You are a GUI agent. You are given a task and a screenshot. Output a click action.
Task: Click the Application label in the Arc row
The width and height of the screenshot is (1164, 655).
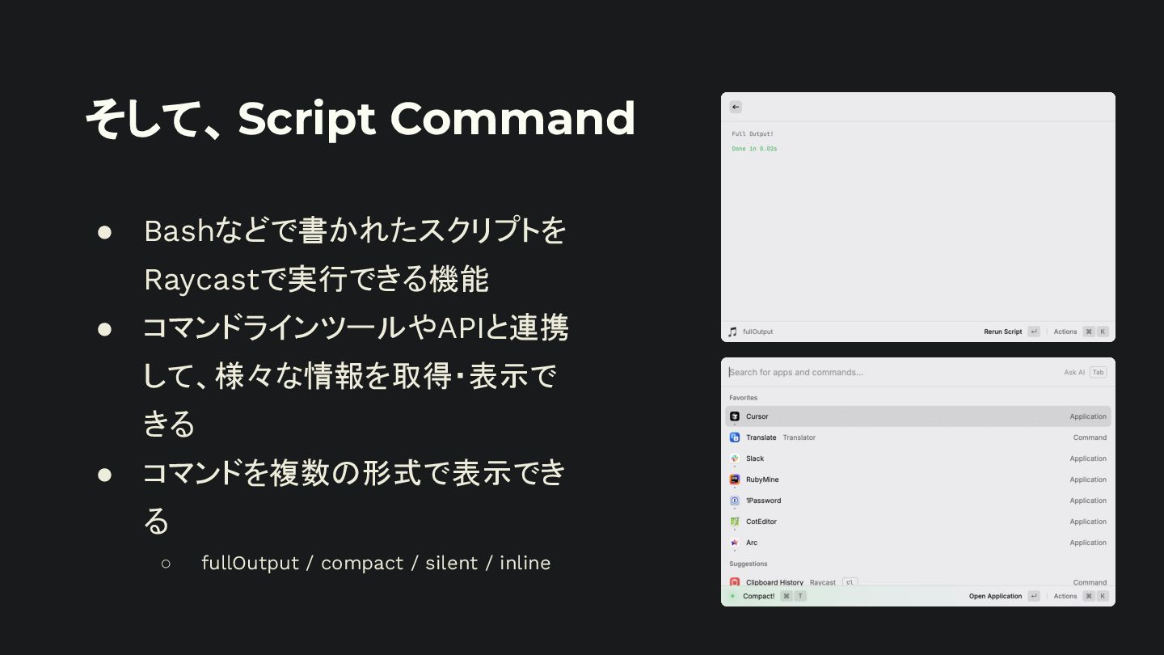pyautogui.click(x=1088, y=543)
